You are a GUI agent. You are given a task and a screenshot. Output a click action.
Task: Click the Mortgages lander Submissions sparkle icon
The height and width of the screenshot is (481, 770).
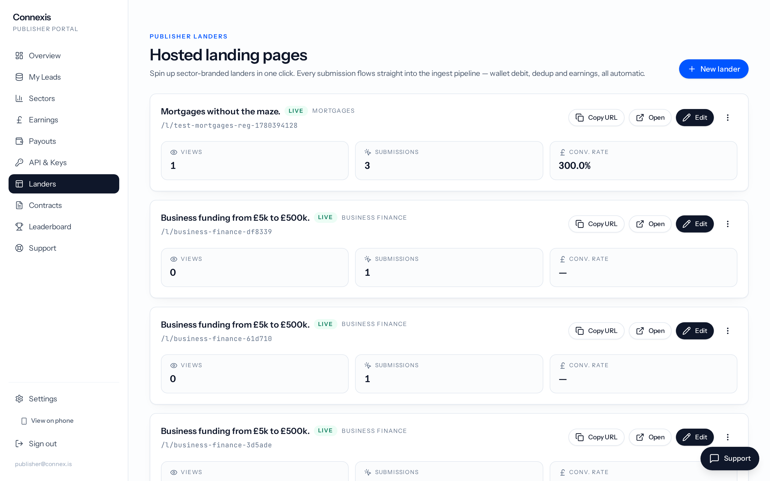[368, 152]
